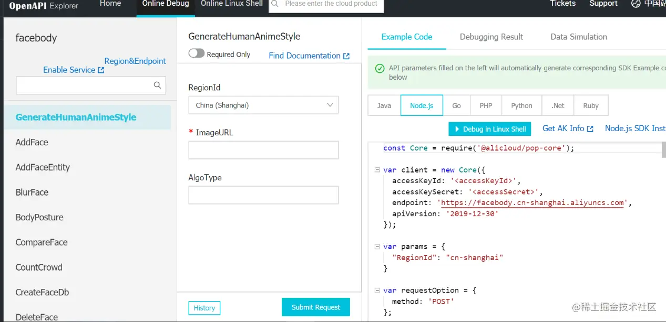Click the play icon on Debug in Linux Shell
666x322 pixels.
pyautogui.click(x=456, y=129)
